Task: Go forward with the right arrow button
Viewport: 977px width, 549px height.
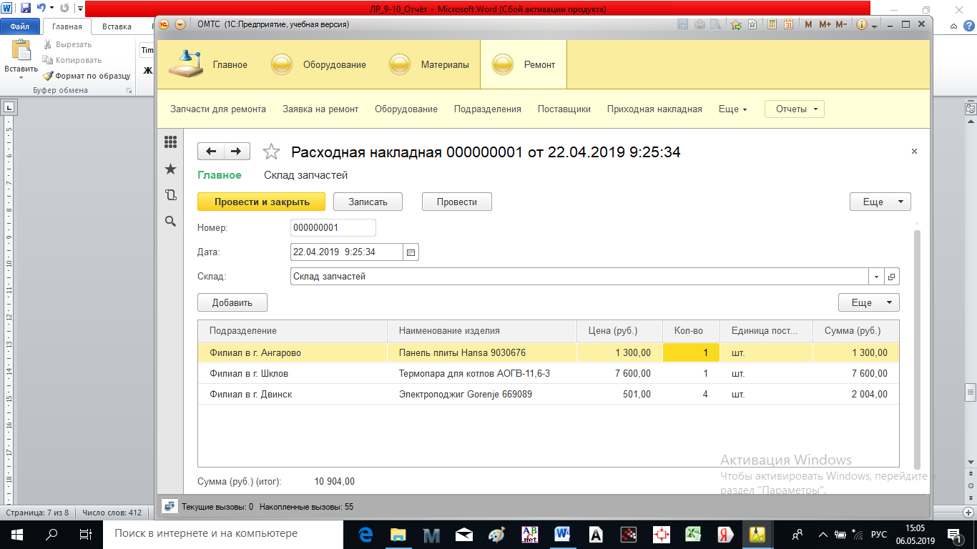Action: point(237,151)
